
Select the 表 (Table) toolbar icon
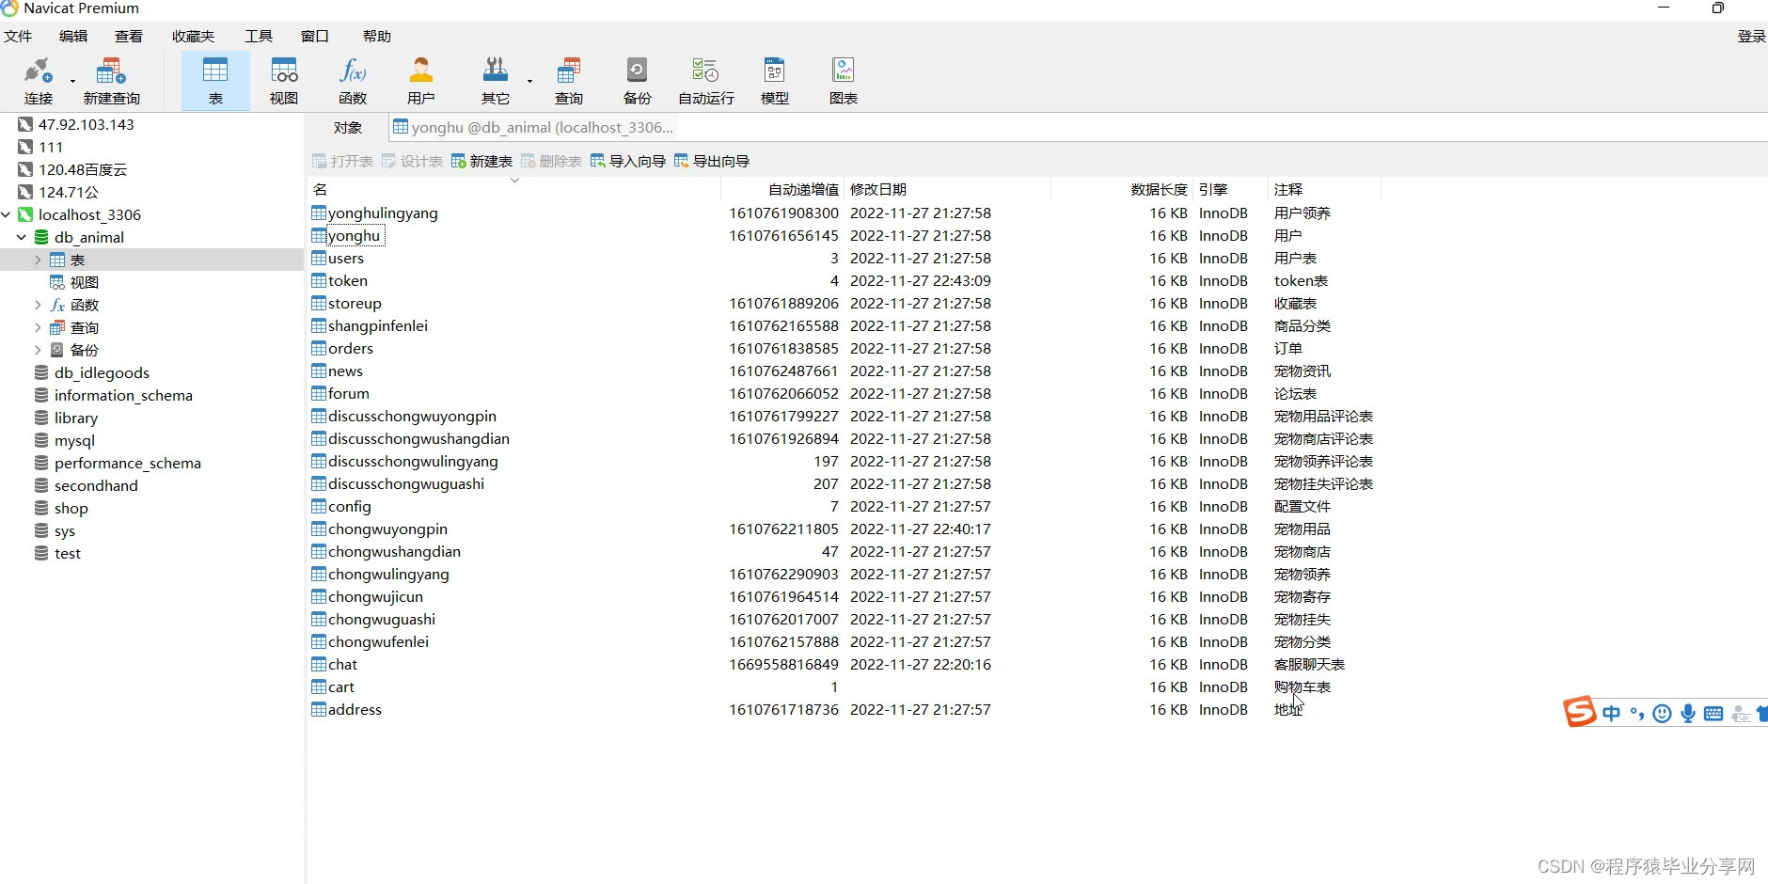point(215,81)
